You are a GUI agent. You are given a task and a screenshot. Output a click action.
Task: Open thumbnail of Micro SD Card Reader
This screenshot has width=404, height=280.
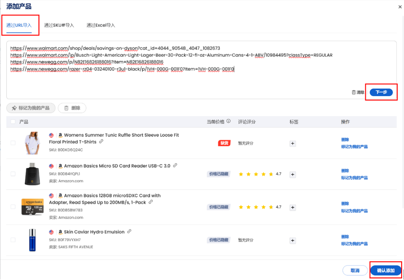coord(32,174)
